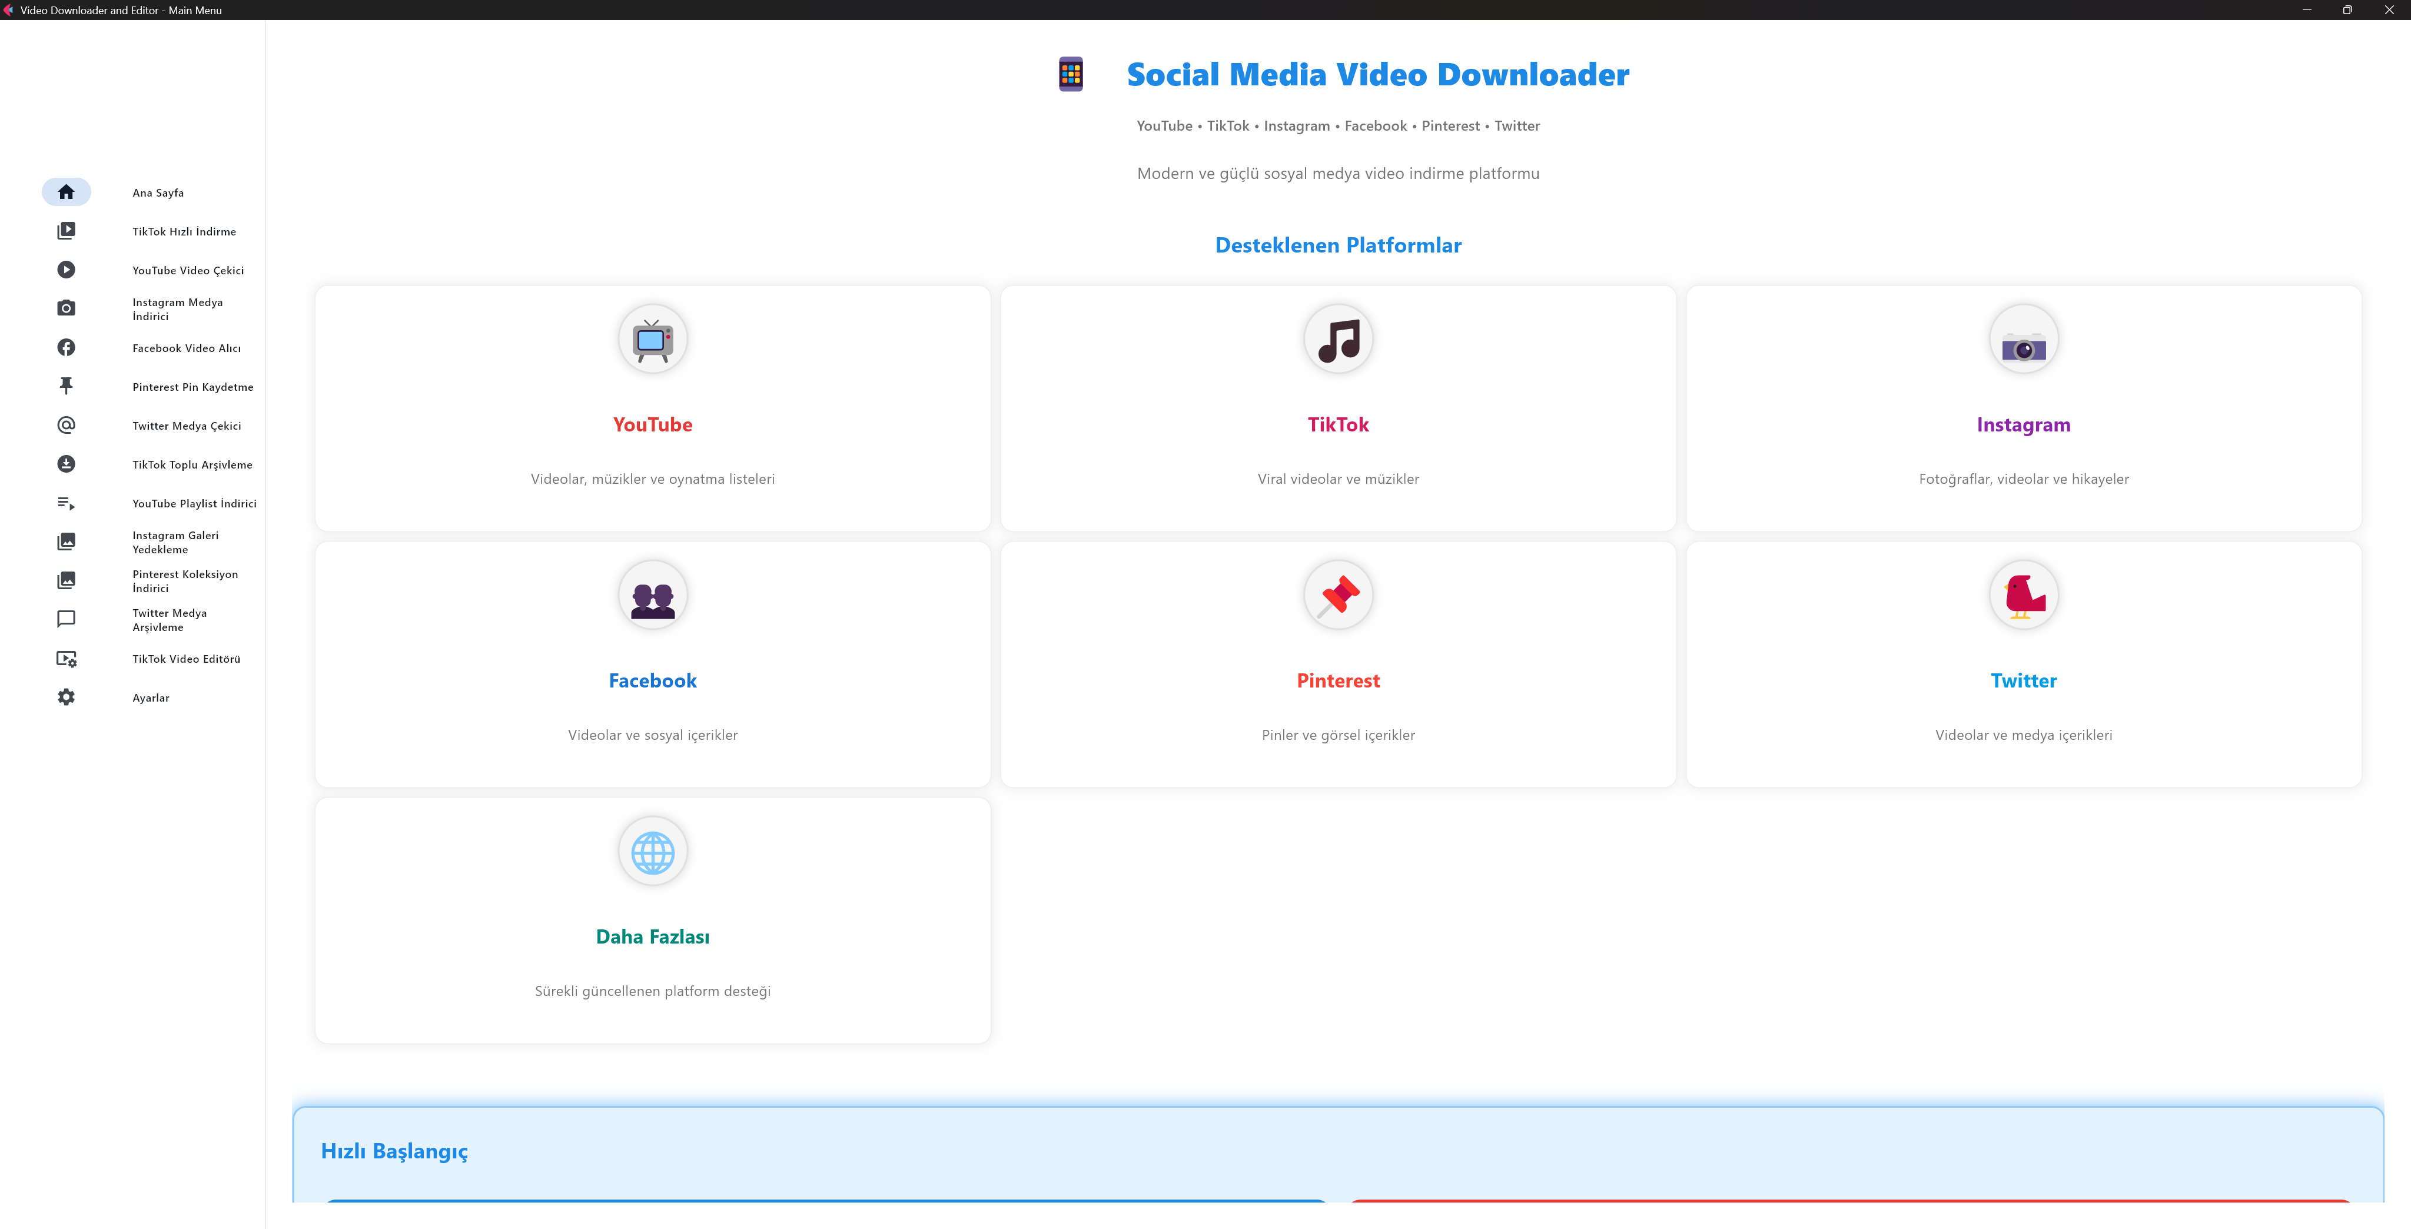Go to Ana Sayfa menu label
The width and height of the screenshot is (2411, 1229).
coord(158,193)
